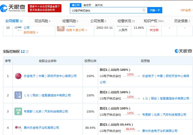
Task: Expand 他有 9 家公司 link
Action: (77, 30)
